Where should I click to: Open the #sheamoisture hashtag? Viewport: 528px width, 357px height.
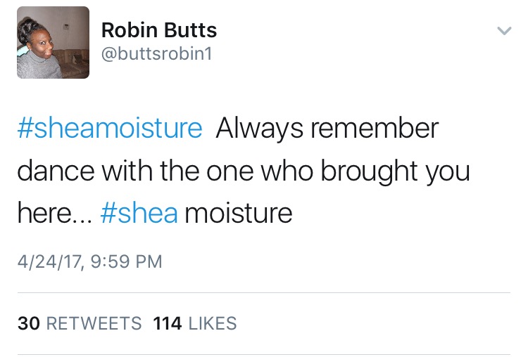[109, 129]
